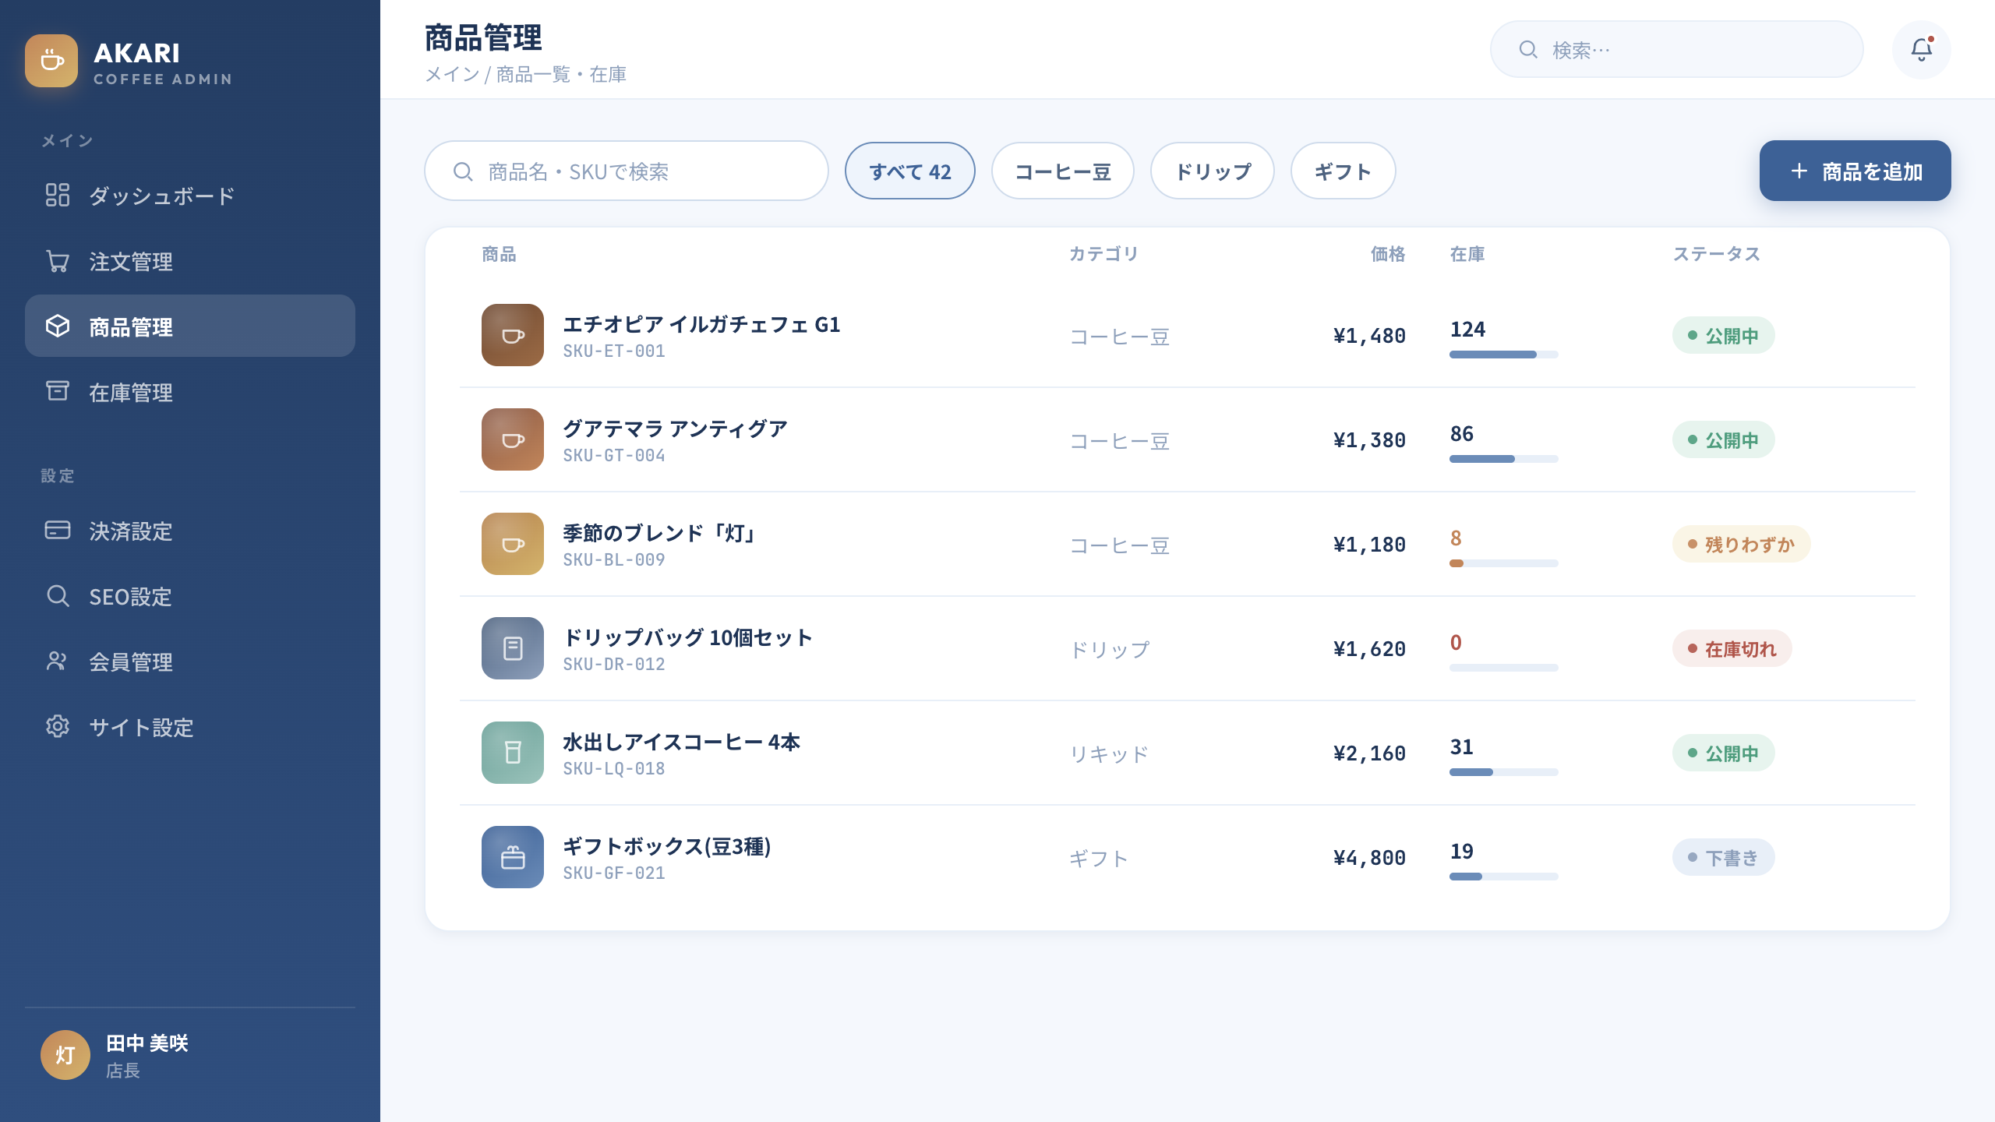Image resolution: width=1995 pixels, height=1122 pixels.
Task: Open SEO設定 settings
Action: click(x=190, y=595)
